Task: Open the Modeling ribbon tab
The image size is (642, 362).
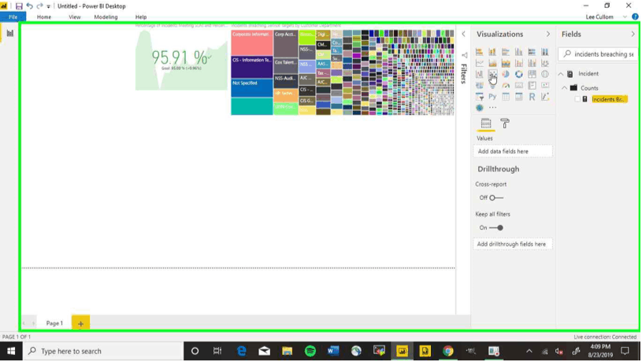Action: point(106,17)
